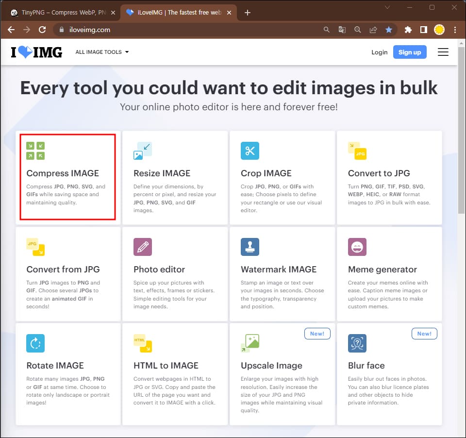Click the 'Compress JPG, PNG, SVG' description text
Image resolution: width=466 pixels, height=438 pixels.
click(66, 194)
